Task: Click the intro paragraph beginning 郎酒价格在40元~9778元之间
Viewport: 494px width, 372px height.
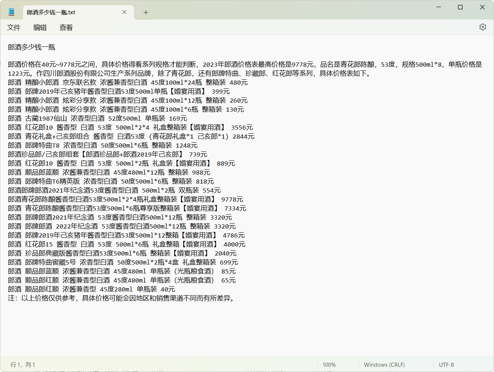Action: 245,64
